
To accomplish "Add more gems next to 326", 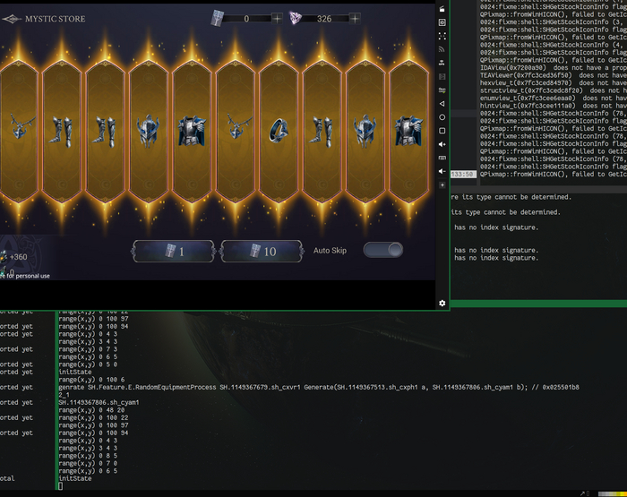I will click(x=355, y=18).
